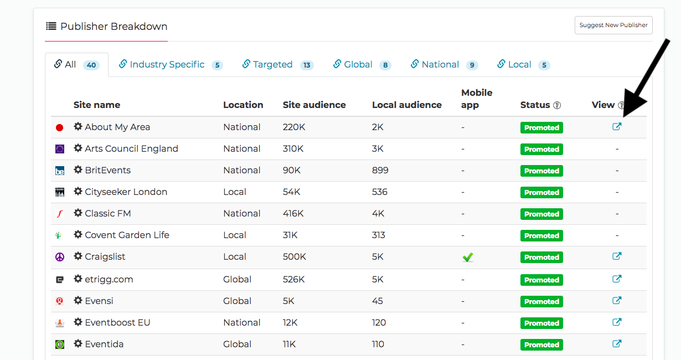Click the red About My Area site logo
681x360 pixels.
(60, 127)
